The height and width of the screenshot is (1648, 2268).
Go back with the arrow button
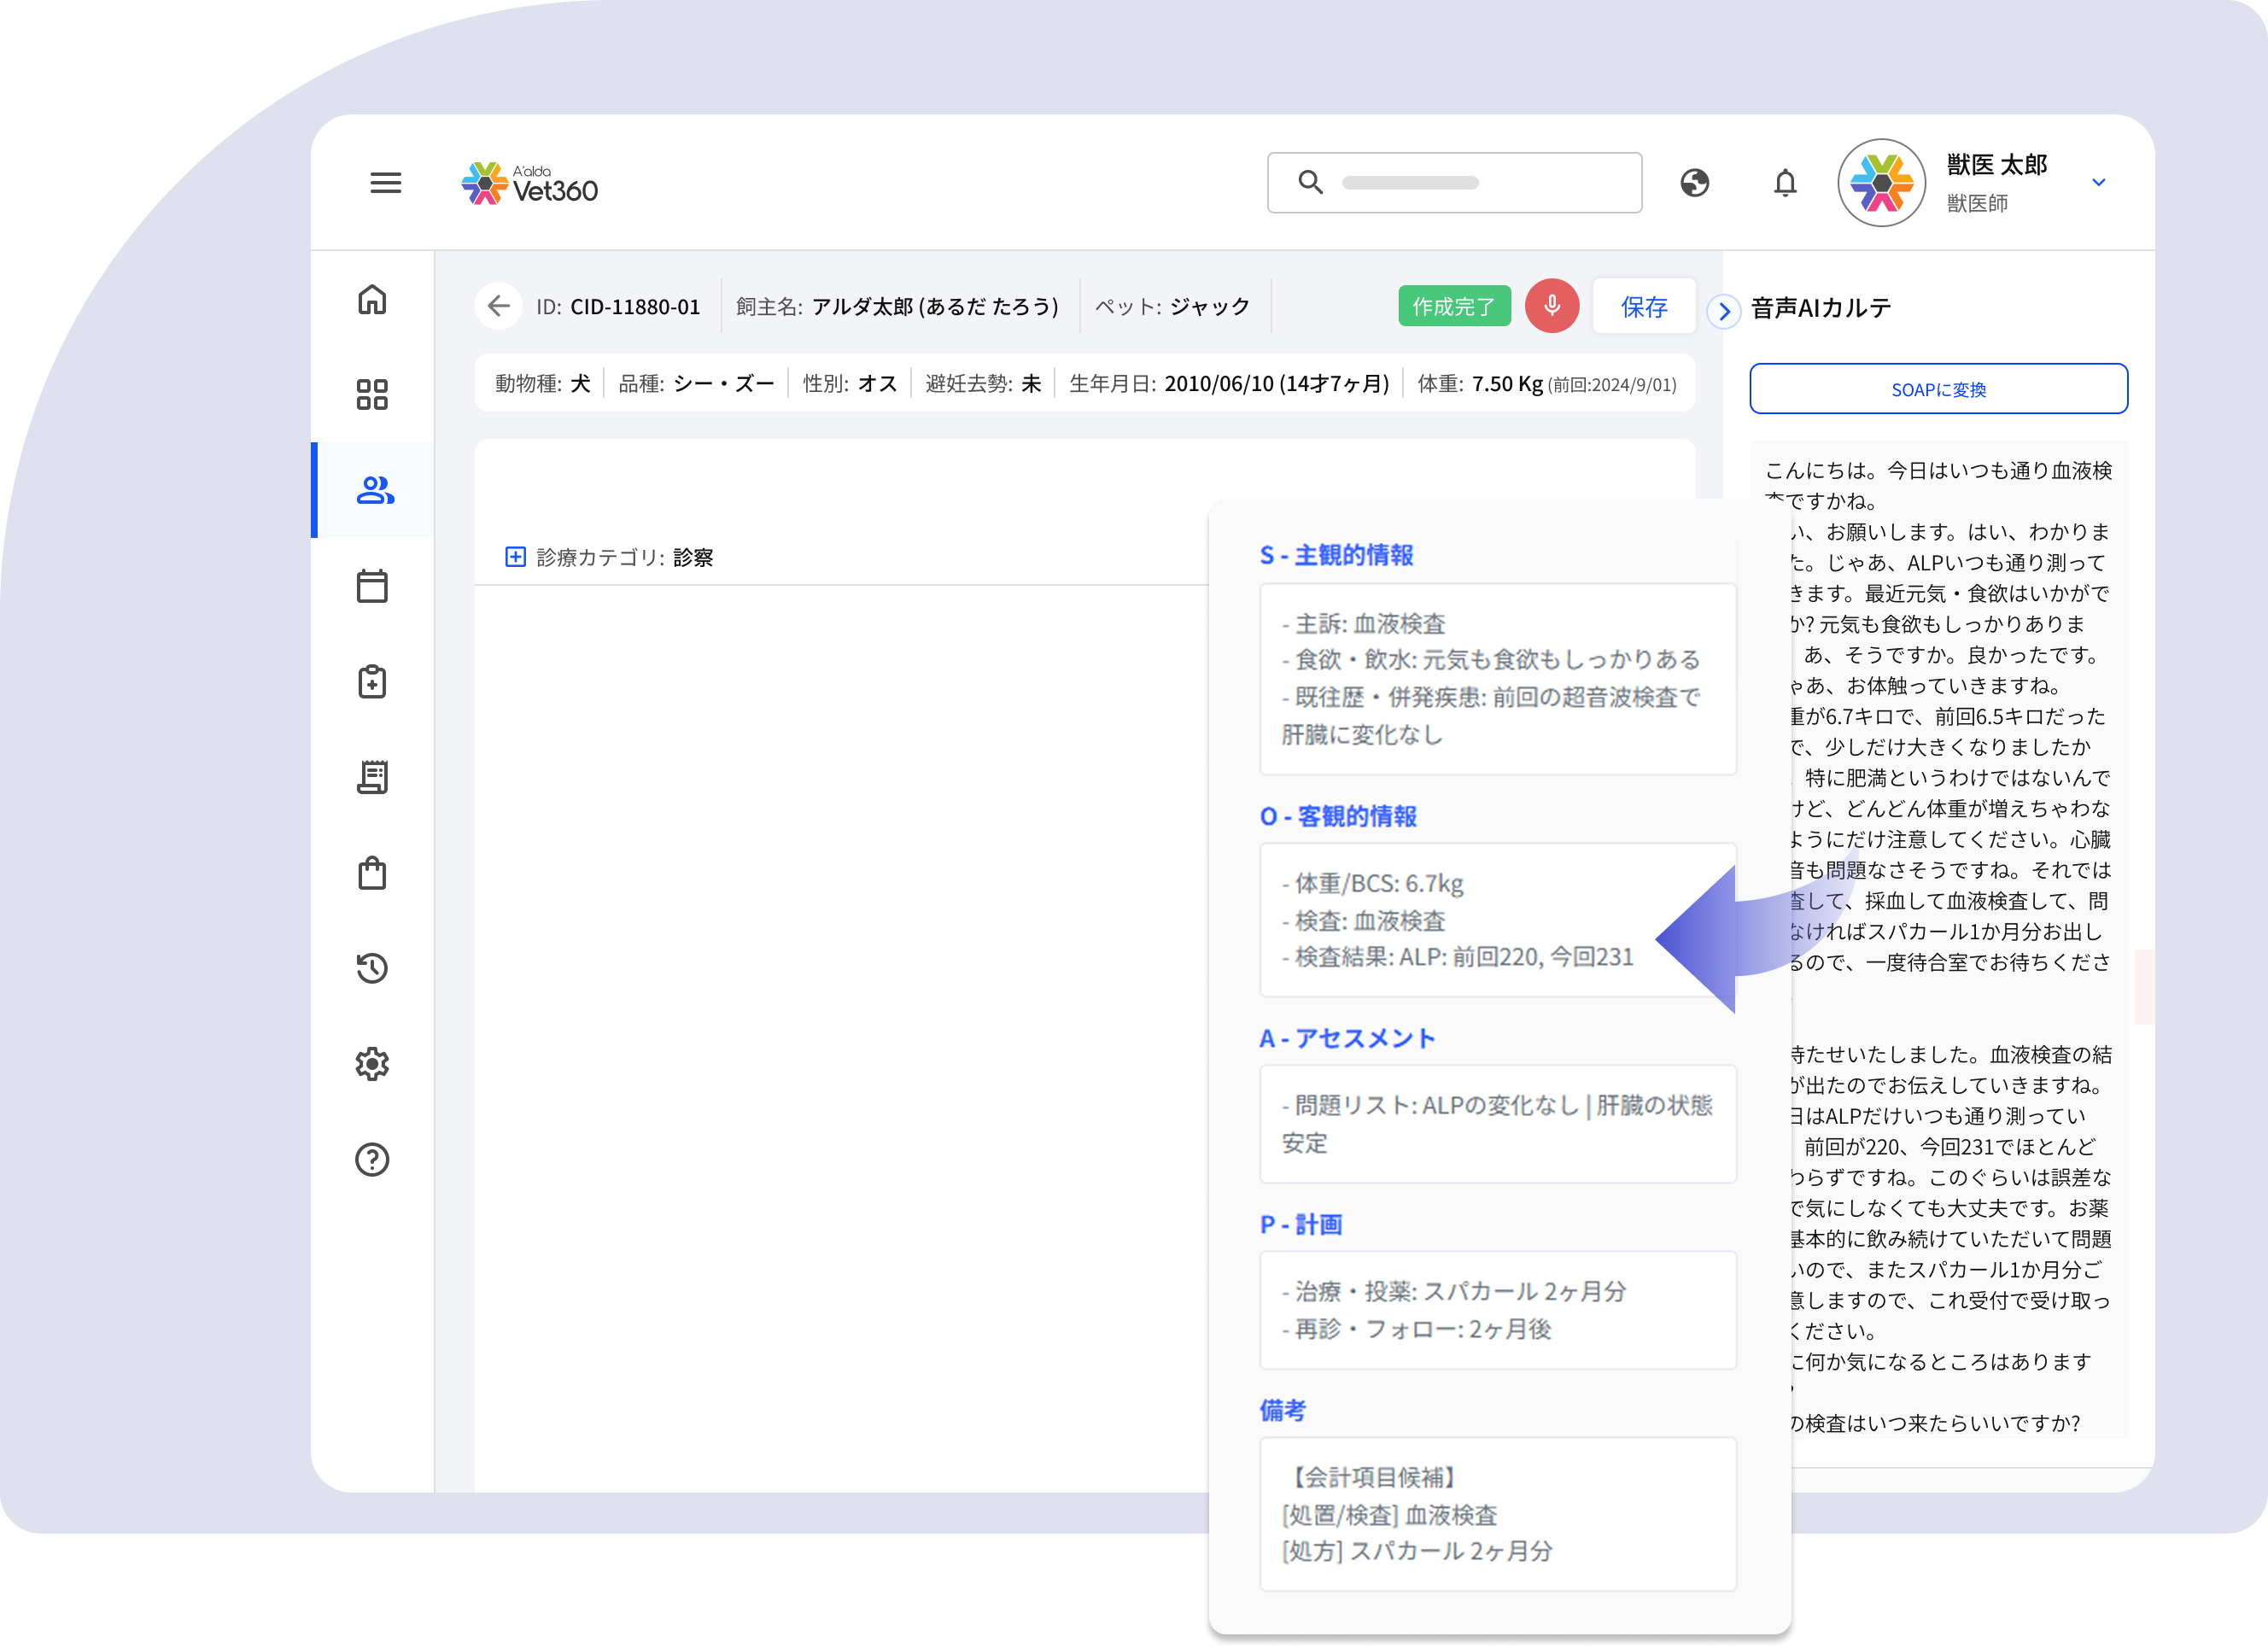(498, 306)
